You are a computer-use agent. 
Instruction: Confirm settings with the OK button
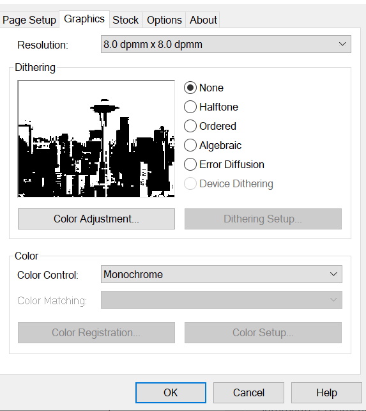coord(171,392)
